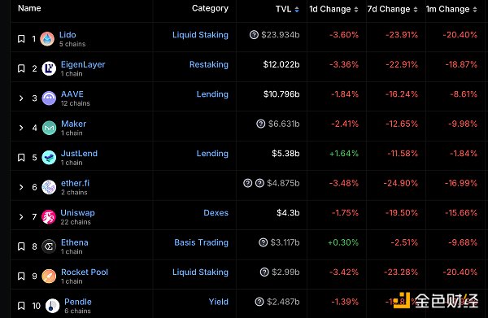Click the Uniswap unicorn logo icon
The image size is (488, 318).
point(49,217)
